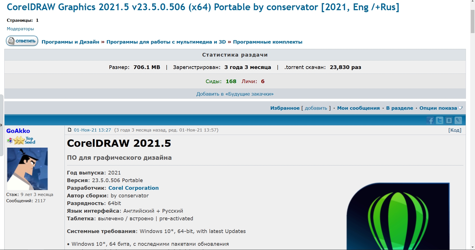Click the CorelDRAW balloon logo image
The width and height of the screenshot is (475, 250).
tap(398, 216)
